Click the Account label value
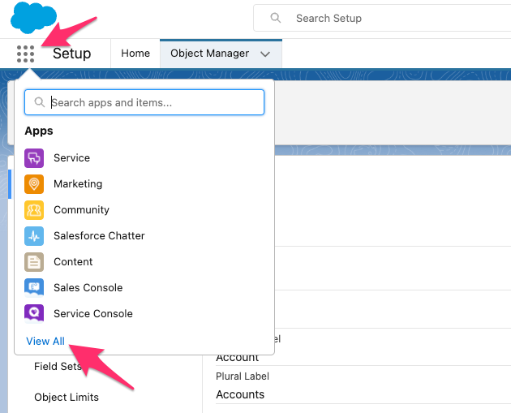The height and width of the screenshot is (413, 511). [237, 359]
